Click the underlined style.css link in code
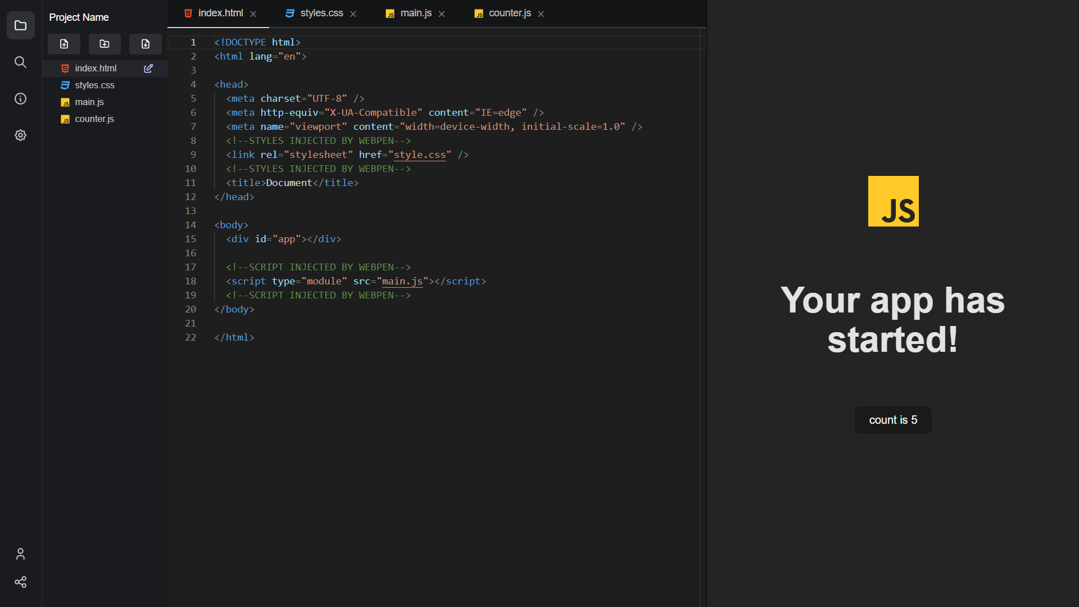The width and height of the screenshot is (1079, 607). point(420,155)
